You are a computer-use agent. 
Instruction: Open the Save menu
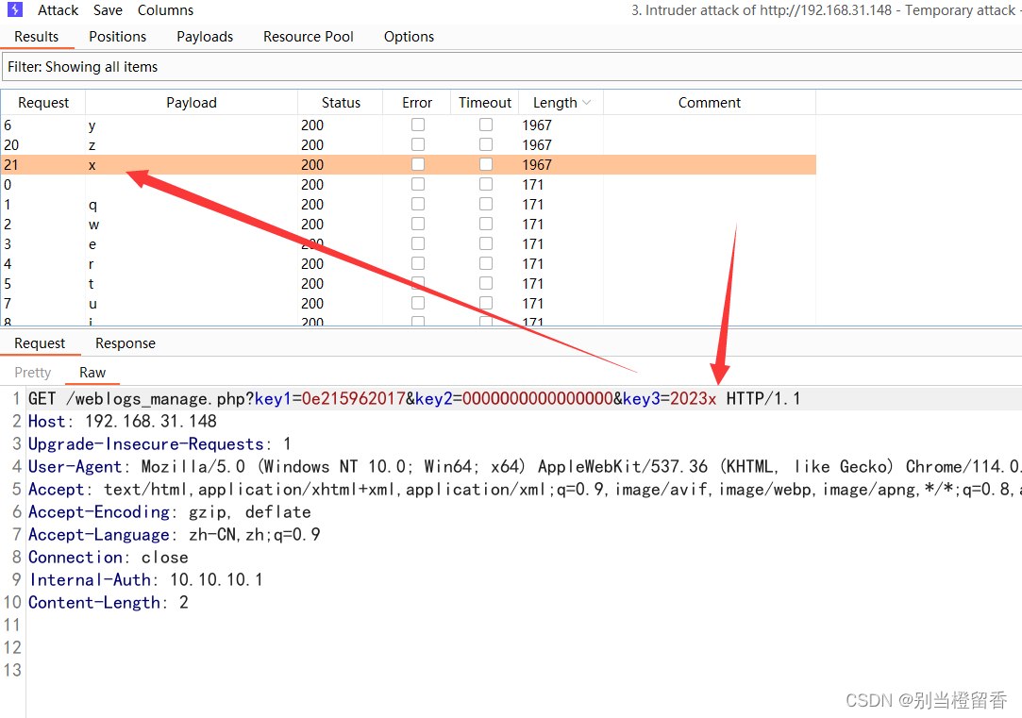point(108,10)
